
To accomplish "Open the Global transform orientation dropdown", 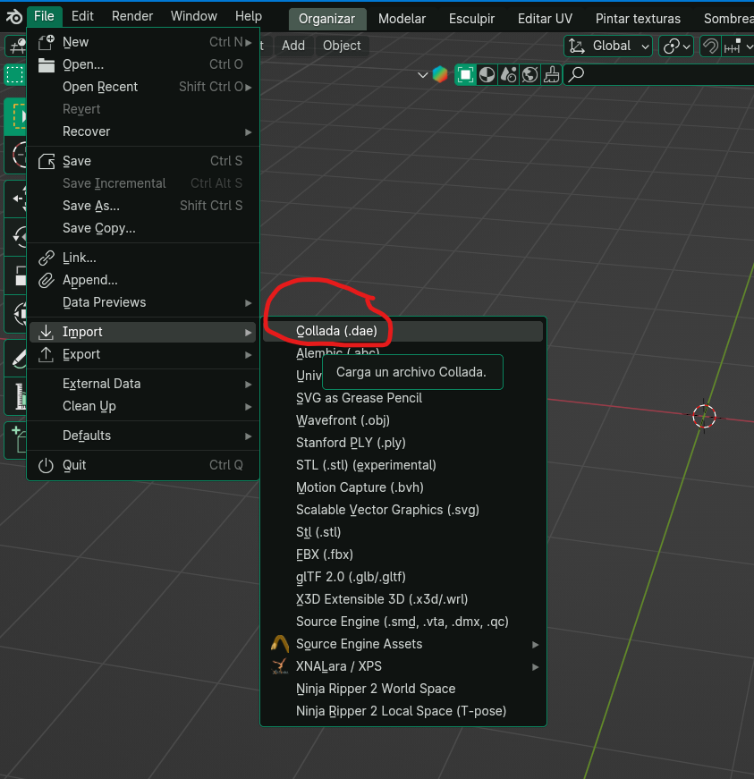I will (x=608, y=47).
